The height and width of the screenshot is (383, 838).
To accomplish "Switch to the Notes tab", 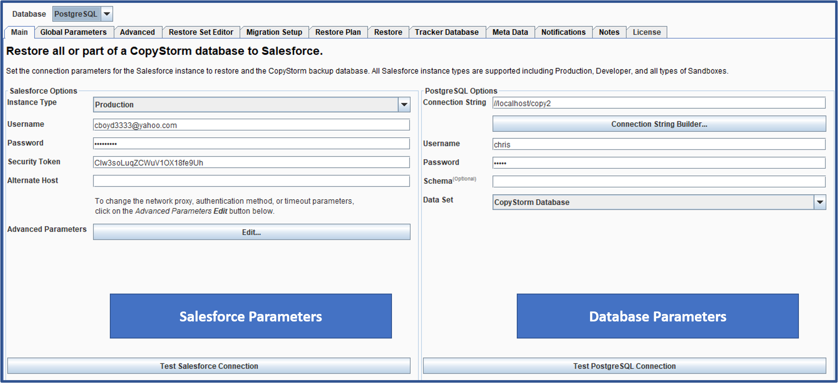I will pos(609,32).
